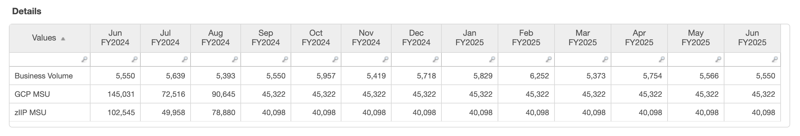Click search icon under Jun FY2025
800x136 pixels.
775,59
